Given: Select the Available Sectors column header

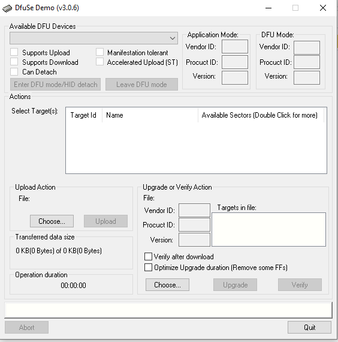Looking at the screenshot, I should coord(261,115).
